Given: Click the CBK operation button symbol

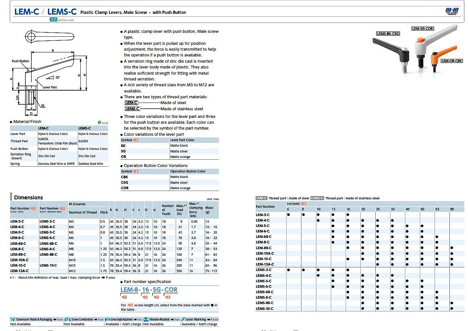Looking at the screenshot, I should (x=124, y=177).
